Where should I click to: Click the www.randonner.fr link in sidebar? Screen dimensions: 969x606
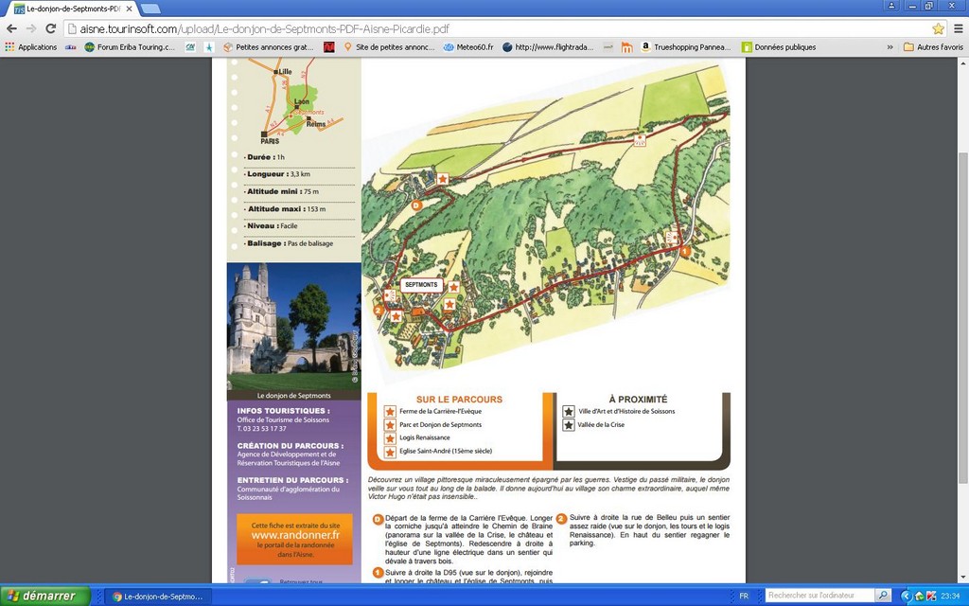(x=294, y=535)
